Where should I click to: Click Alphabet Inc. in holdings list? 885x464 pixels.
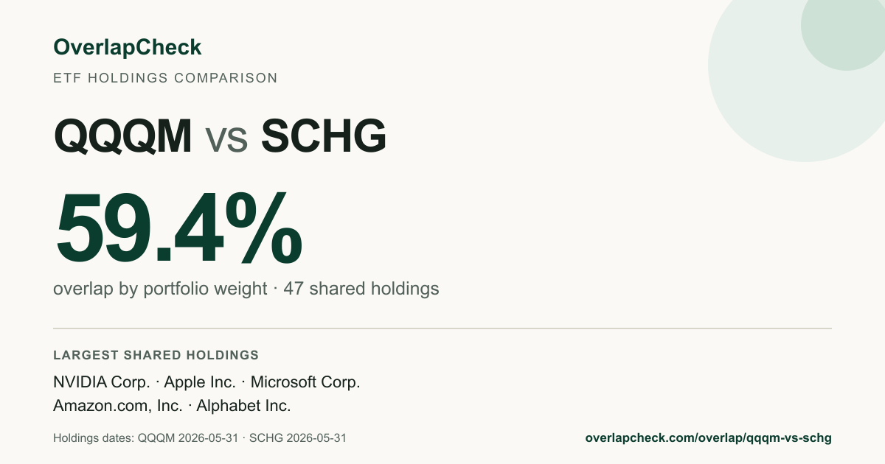click(243, 406)
